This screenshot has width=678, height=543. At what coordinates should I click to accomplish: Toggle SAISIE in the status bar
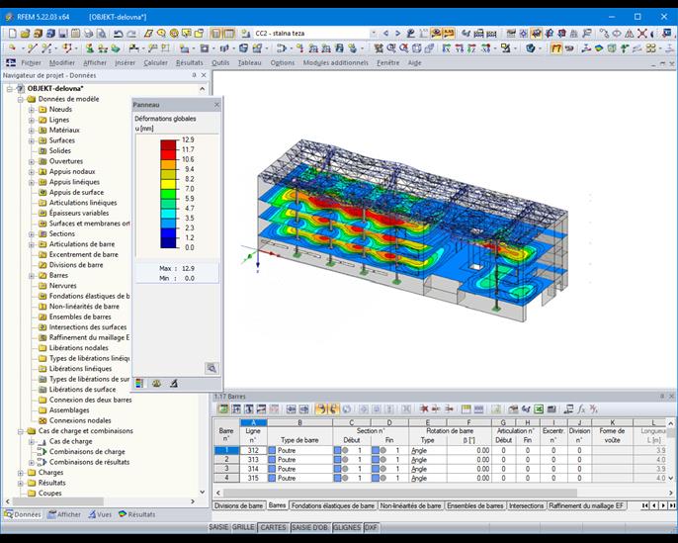click(218, 527)
